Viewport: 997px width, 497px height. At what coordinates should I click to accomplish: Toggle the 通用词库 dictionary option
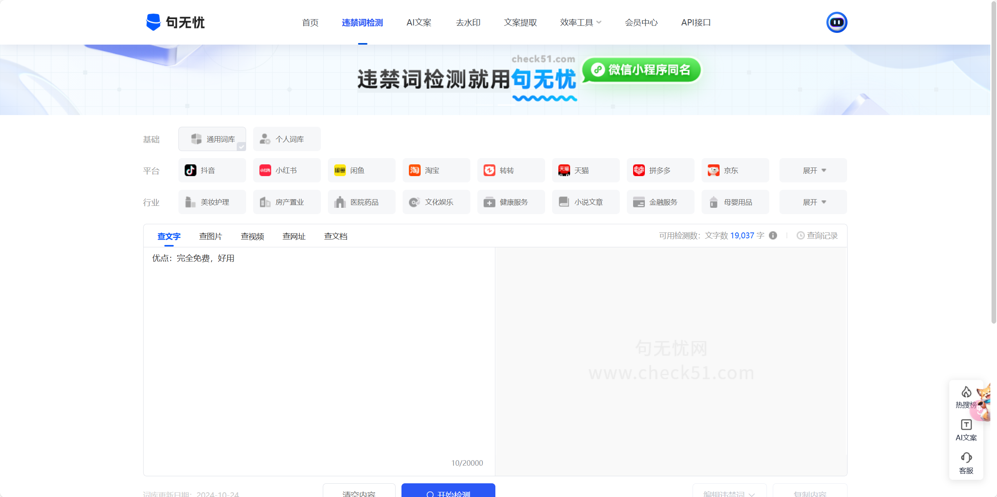[x=212, y=139]
